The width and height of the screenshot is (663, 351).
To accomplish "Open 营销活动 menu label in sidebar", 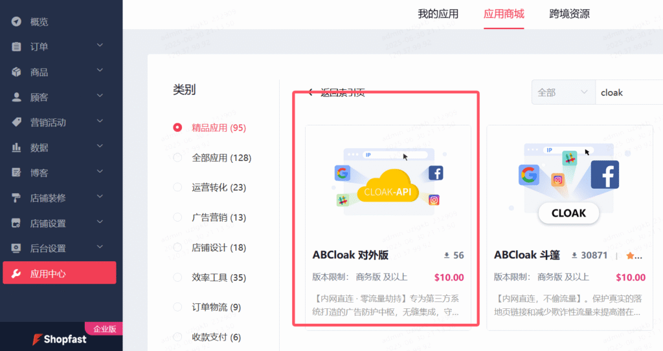I will coord(48,122).
